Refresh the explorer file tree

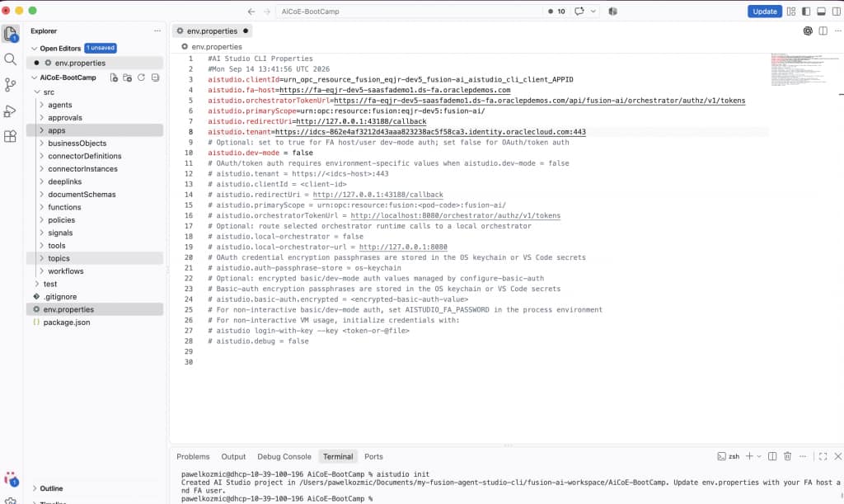pos(141,78)
